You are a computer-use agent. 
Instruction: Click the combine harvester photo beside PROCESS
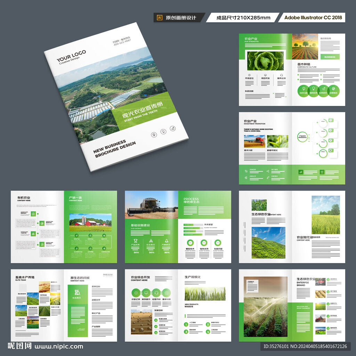[152, 205]
